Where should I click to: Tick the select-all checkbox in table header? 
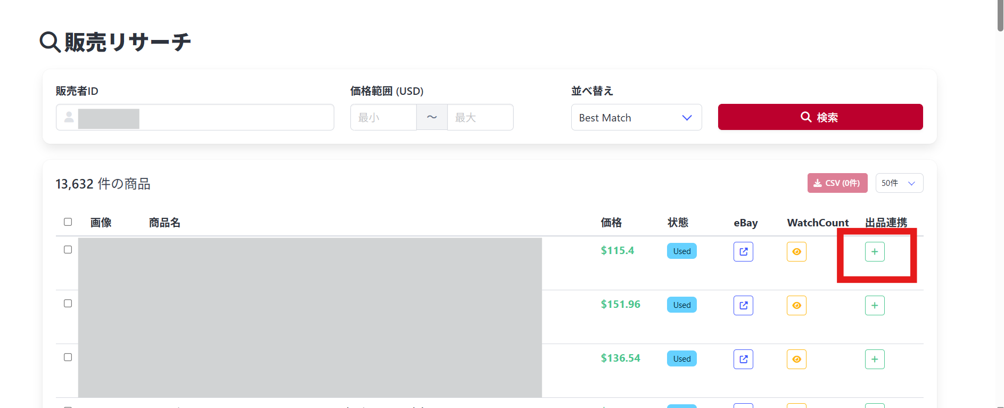68,222
